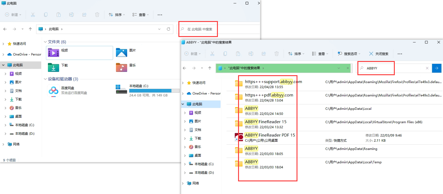Open the 搜索选项 dropdown
The height and width of the screenshot is (194, 443).
[349, 54]
